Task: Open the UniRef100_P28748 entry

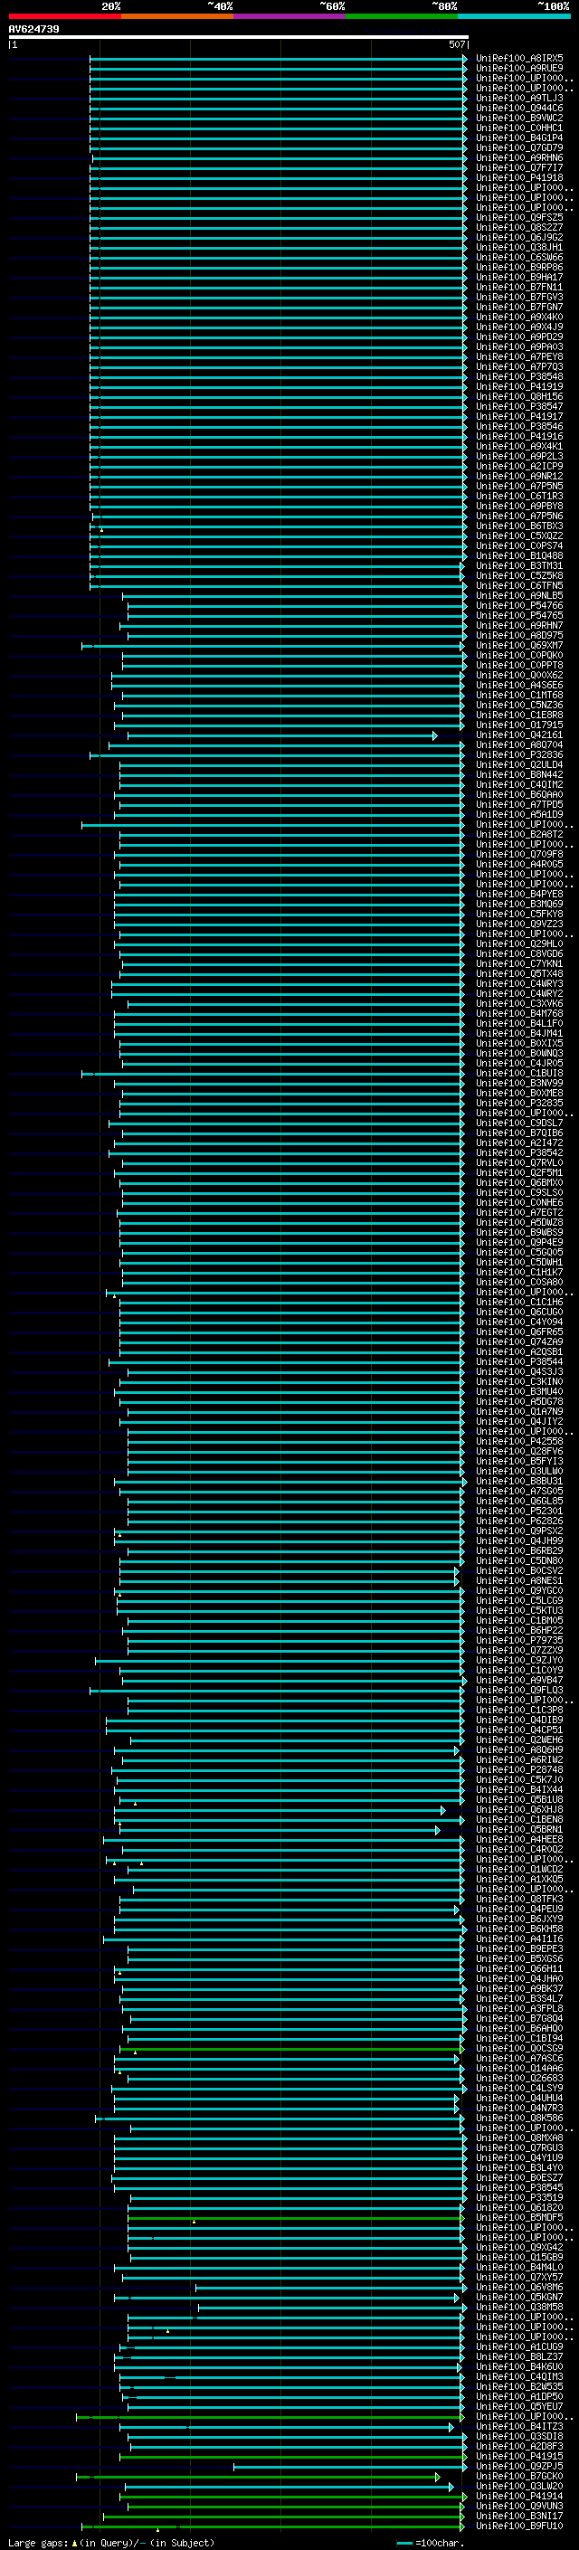Action: coord(518,1769)
